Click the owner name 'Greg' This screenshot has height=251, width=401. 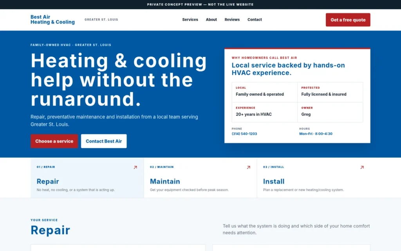click(x=306, y=114)
